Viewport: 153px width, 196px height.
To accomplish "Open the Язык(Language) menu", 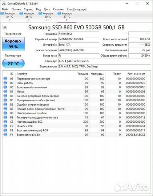I will click(76, 9).
